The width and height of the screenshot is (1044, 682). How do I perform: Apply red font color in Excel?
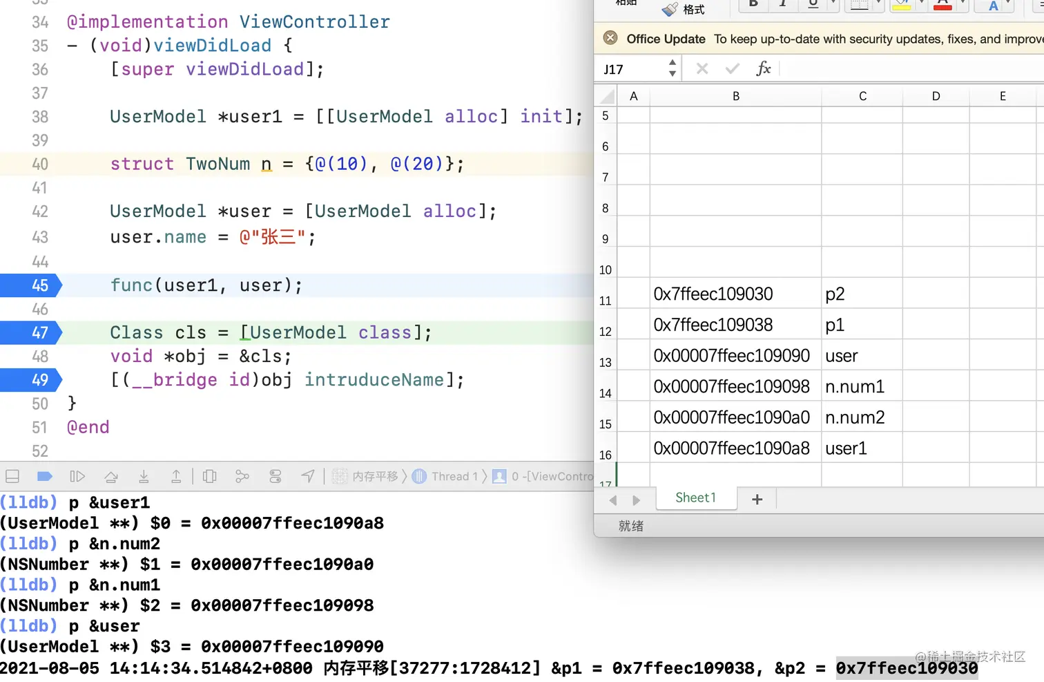tap(942, 5)
